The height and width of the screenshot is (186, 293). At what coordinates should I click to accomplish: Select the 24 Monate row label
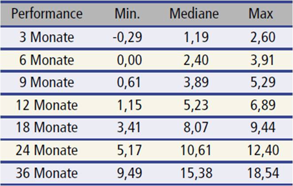point(47,150)
